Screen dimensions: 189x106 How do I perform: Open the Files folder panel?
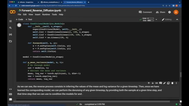[11, 41]
